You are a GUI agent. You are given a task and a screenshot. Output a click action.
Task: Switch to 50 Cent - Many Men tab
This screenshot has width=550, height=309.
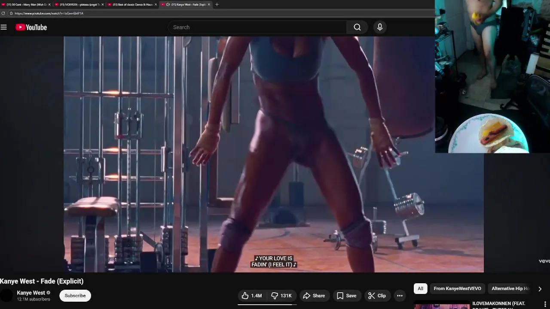(x=26, y=4)
